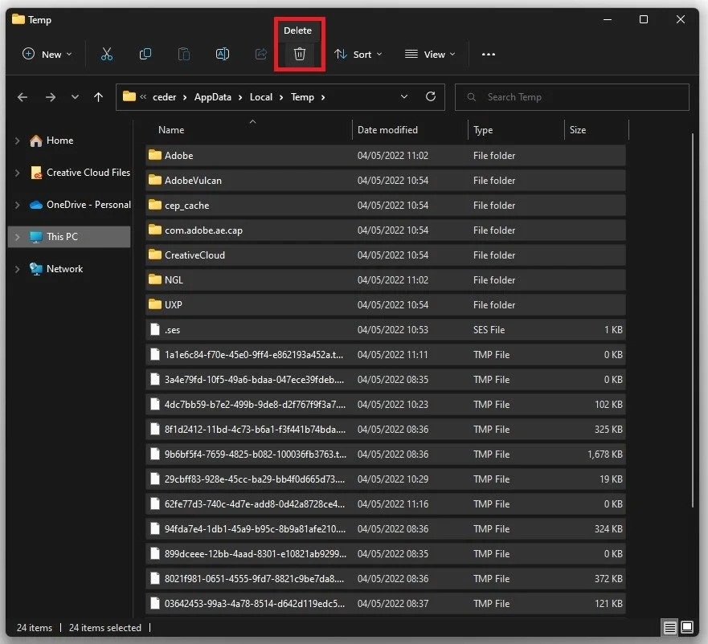Switch to large thumbnails view in status bar
Viewport: 708px width, 644px height.
click(x=687, y=627)
